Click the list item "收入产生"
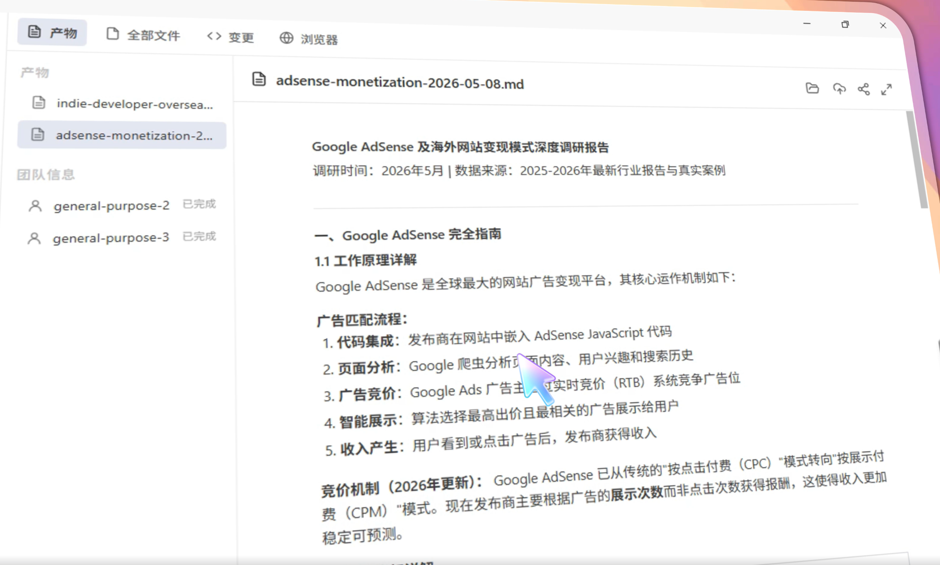This screenshot has height=565, width=940. pos(491,441)
